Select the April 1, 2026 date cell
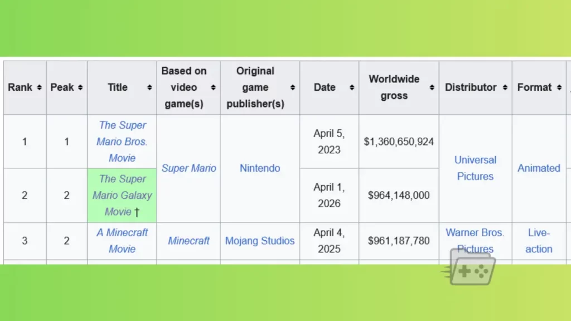The height and width of the screenshot is (321, 571). click(x=329, y=196)
